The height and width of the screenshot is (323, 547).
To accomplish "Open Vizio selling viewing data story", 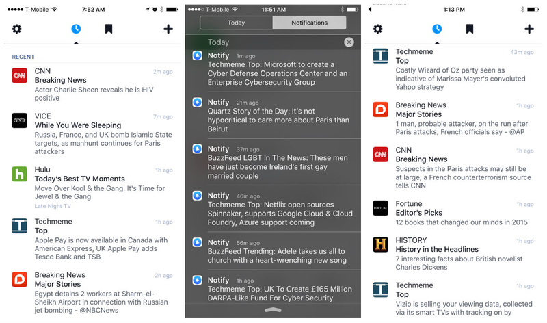I will pyautogui.click(x=464, y=308).
